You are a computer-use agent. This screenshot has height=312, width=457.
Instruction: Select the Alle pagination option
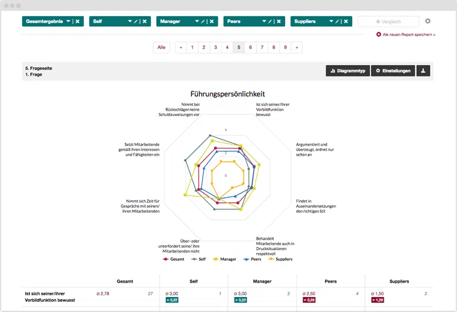click(161, 47)
